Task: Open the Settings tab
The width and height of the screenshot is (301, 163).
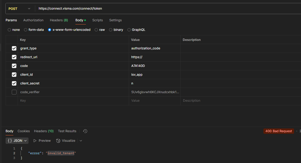Action: tap(116, 20)
